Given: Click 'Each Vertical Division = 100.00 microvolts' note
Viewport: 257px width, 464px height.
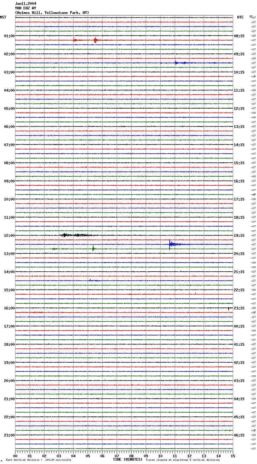Looking at the screenshot, I should 38,460.
